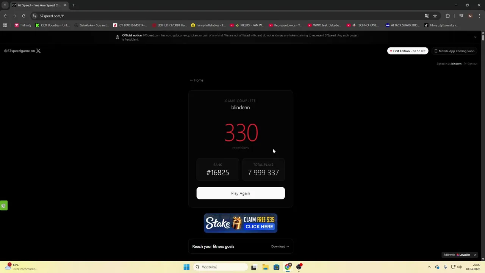Open the tab search dropdown arrow
The height and width of the screenshot is (273, 485).
[x=5, y=5]
